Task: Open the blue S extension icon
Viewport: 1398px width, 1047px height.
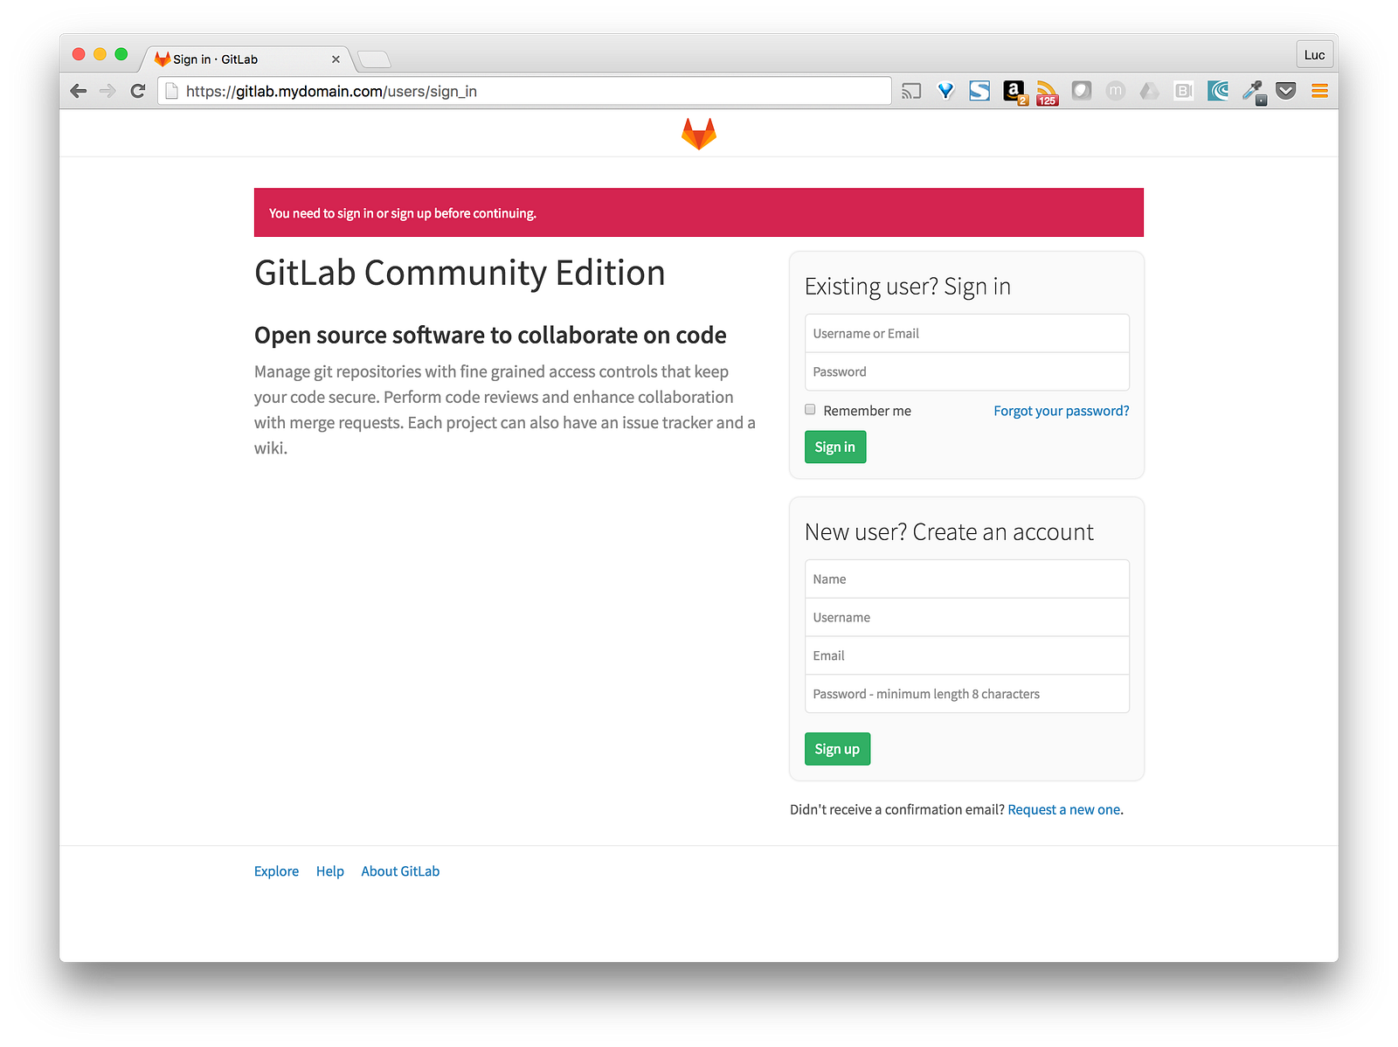Action: [979, 91]
